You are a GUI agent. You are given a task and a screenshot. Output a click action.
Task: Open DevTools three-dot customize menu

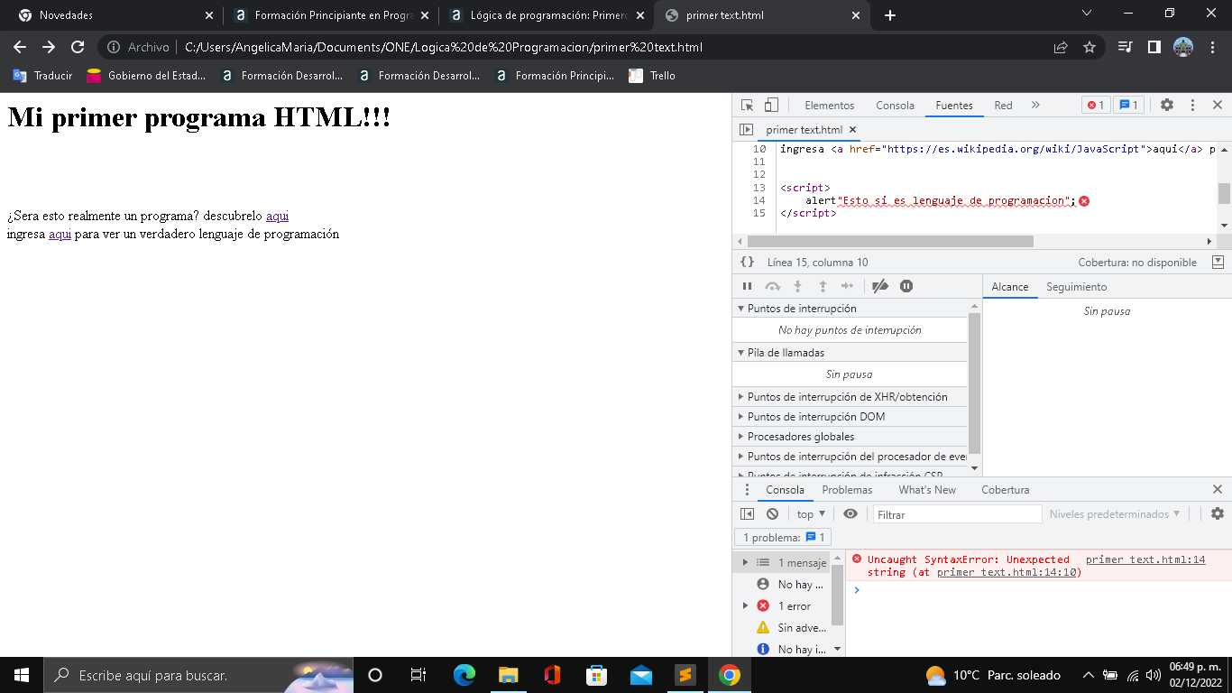[x=1192, y=106]
